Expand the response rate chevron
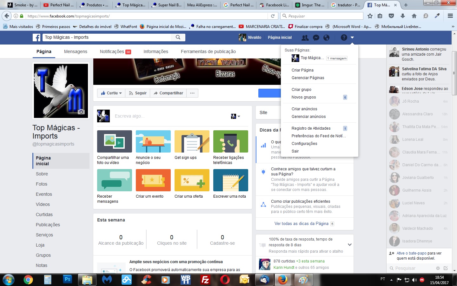 (349, 245)
